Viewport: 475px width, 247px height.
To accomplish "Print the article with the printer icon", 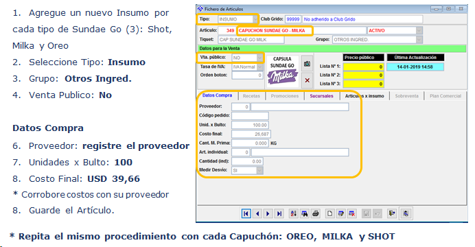I will tap(316, 213).
